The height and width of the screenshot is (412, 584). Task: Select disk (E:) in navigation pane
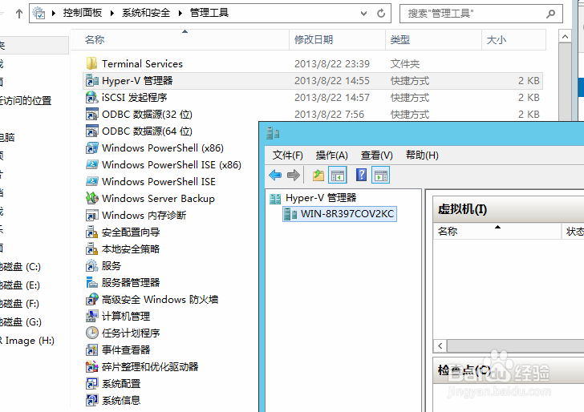tap(19, 285)
